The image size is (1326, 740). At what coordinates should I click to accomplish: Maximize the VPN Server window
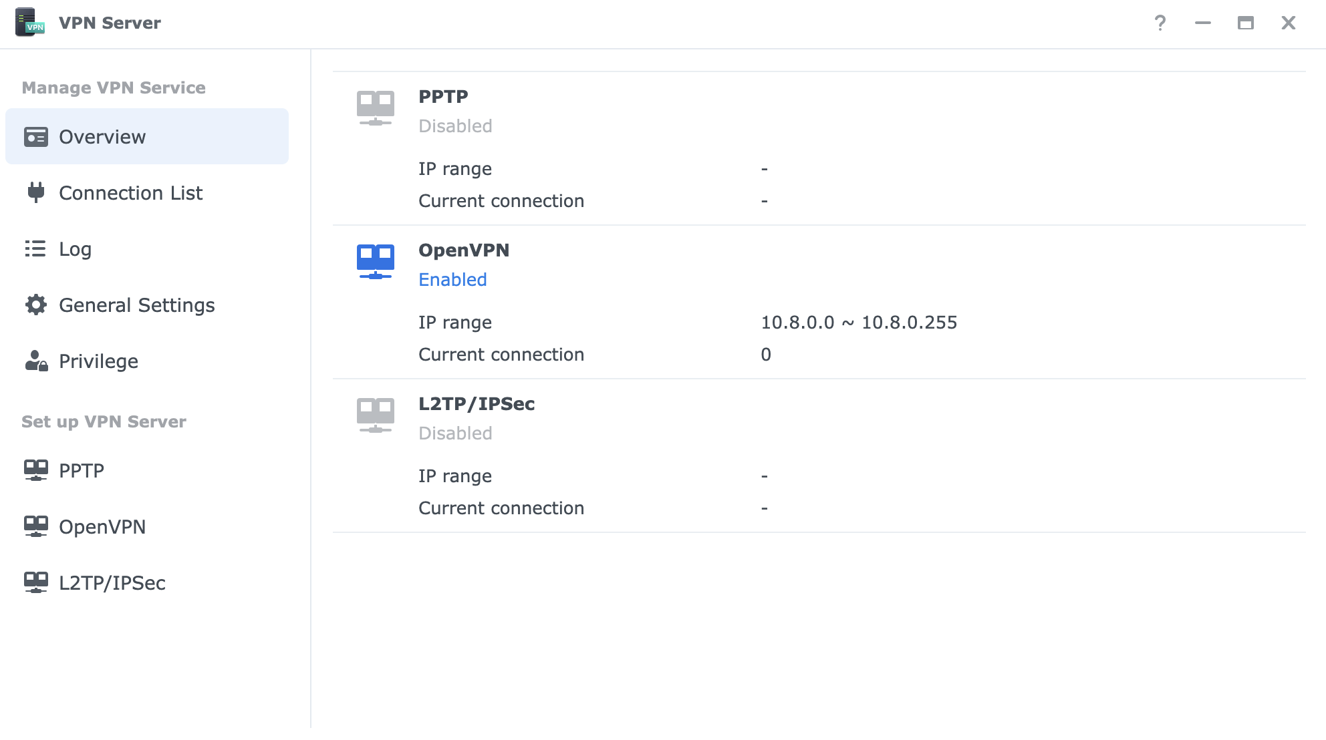pyautogui.click(x=1245, y=23)
